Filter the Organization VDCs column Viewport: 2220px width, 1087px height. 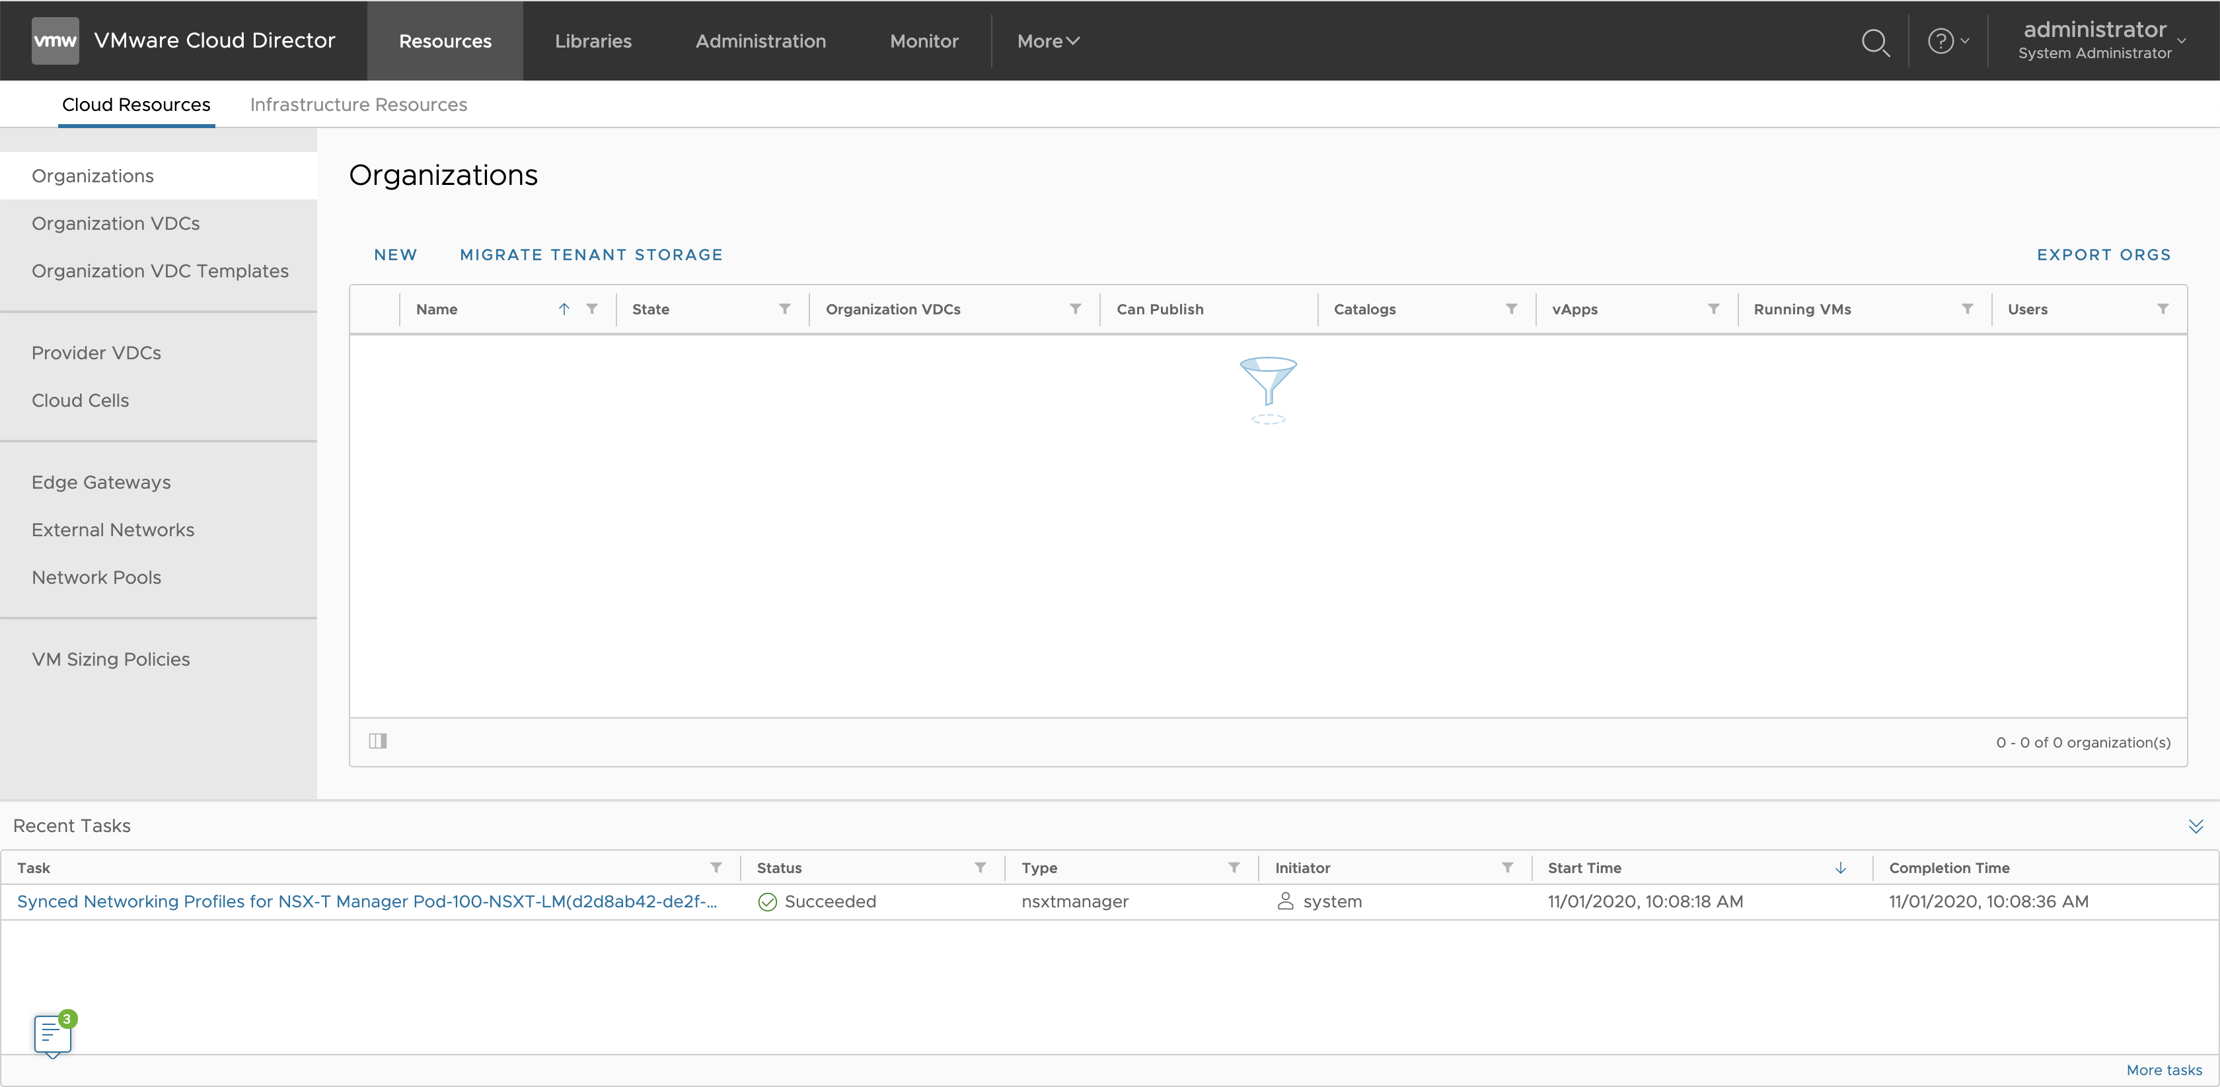[x=1075, y=309]
